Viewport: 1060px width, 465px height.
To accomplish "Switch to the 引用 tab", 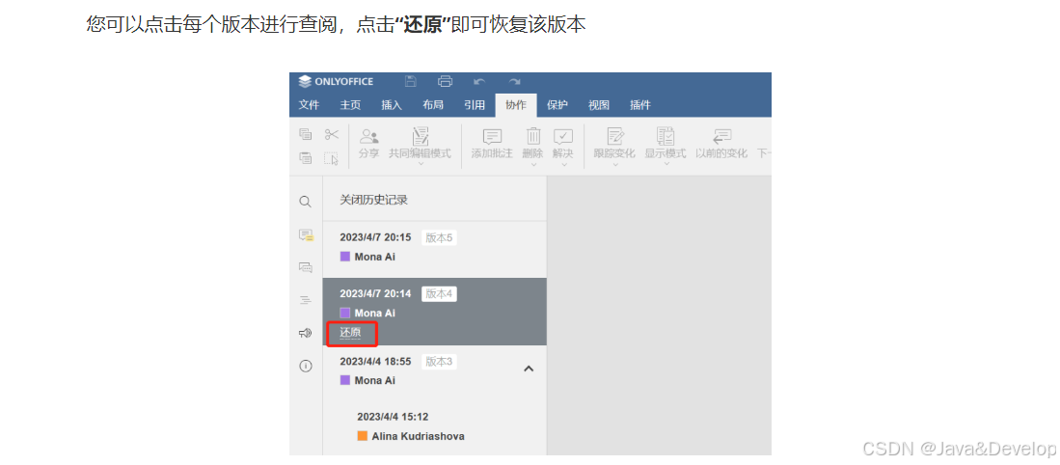I will click(x=474, y=105).
